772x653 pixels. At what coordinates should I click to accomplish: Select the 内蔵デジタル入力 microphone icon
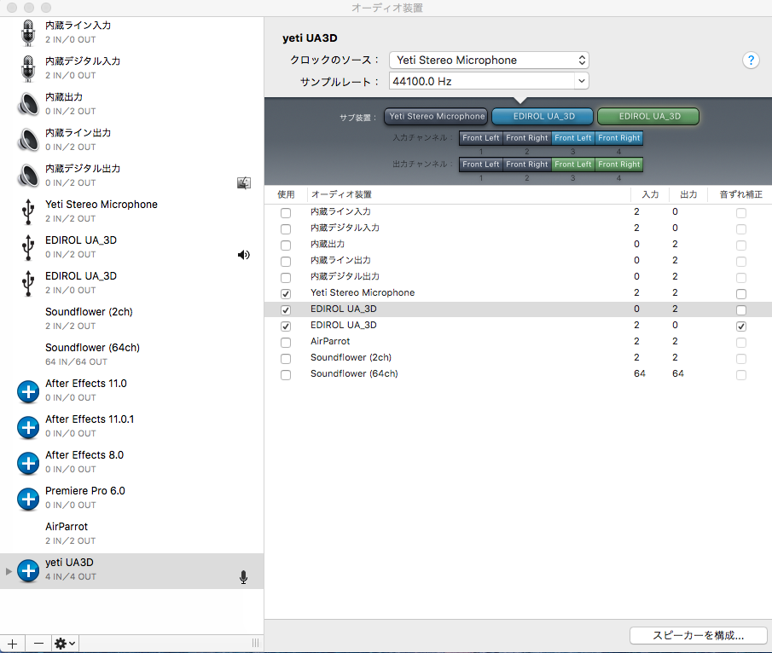[x=28, y=68]
